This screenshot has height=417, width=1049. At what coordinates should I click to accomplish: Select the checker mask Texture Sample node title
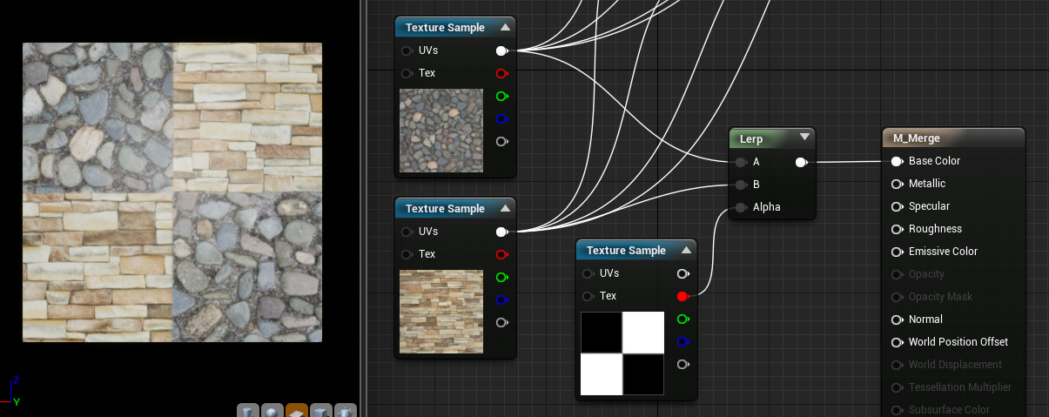point(626,251)
